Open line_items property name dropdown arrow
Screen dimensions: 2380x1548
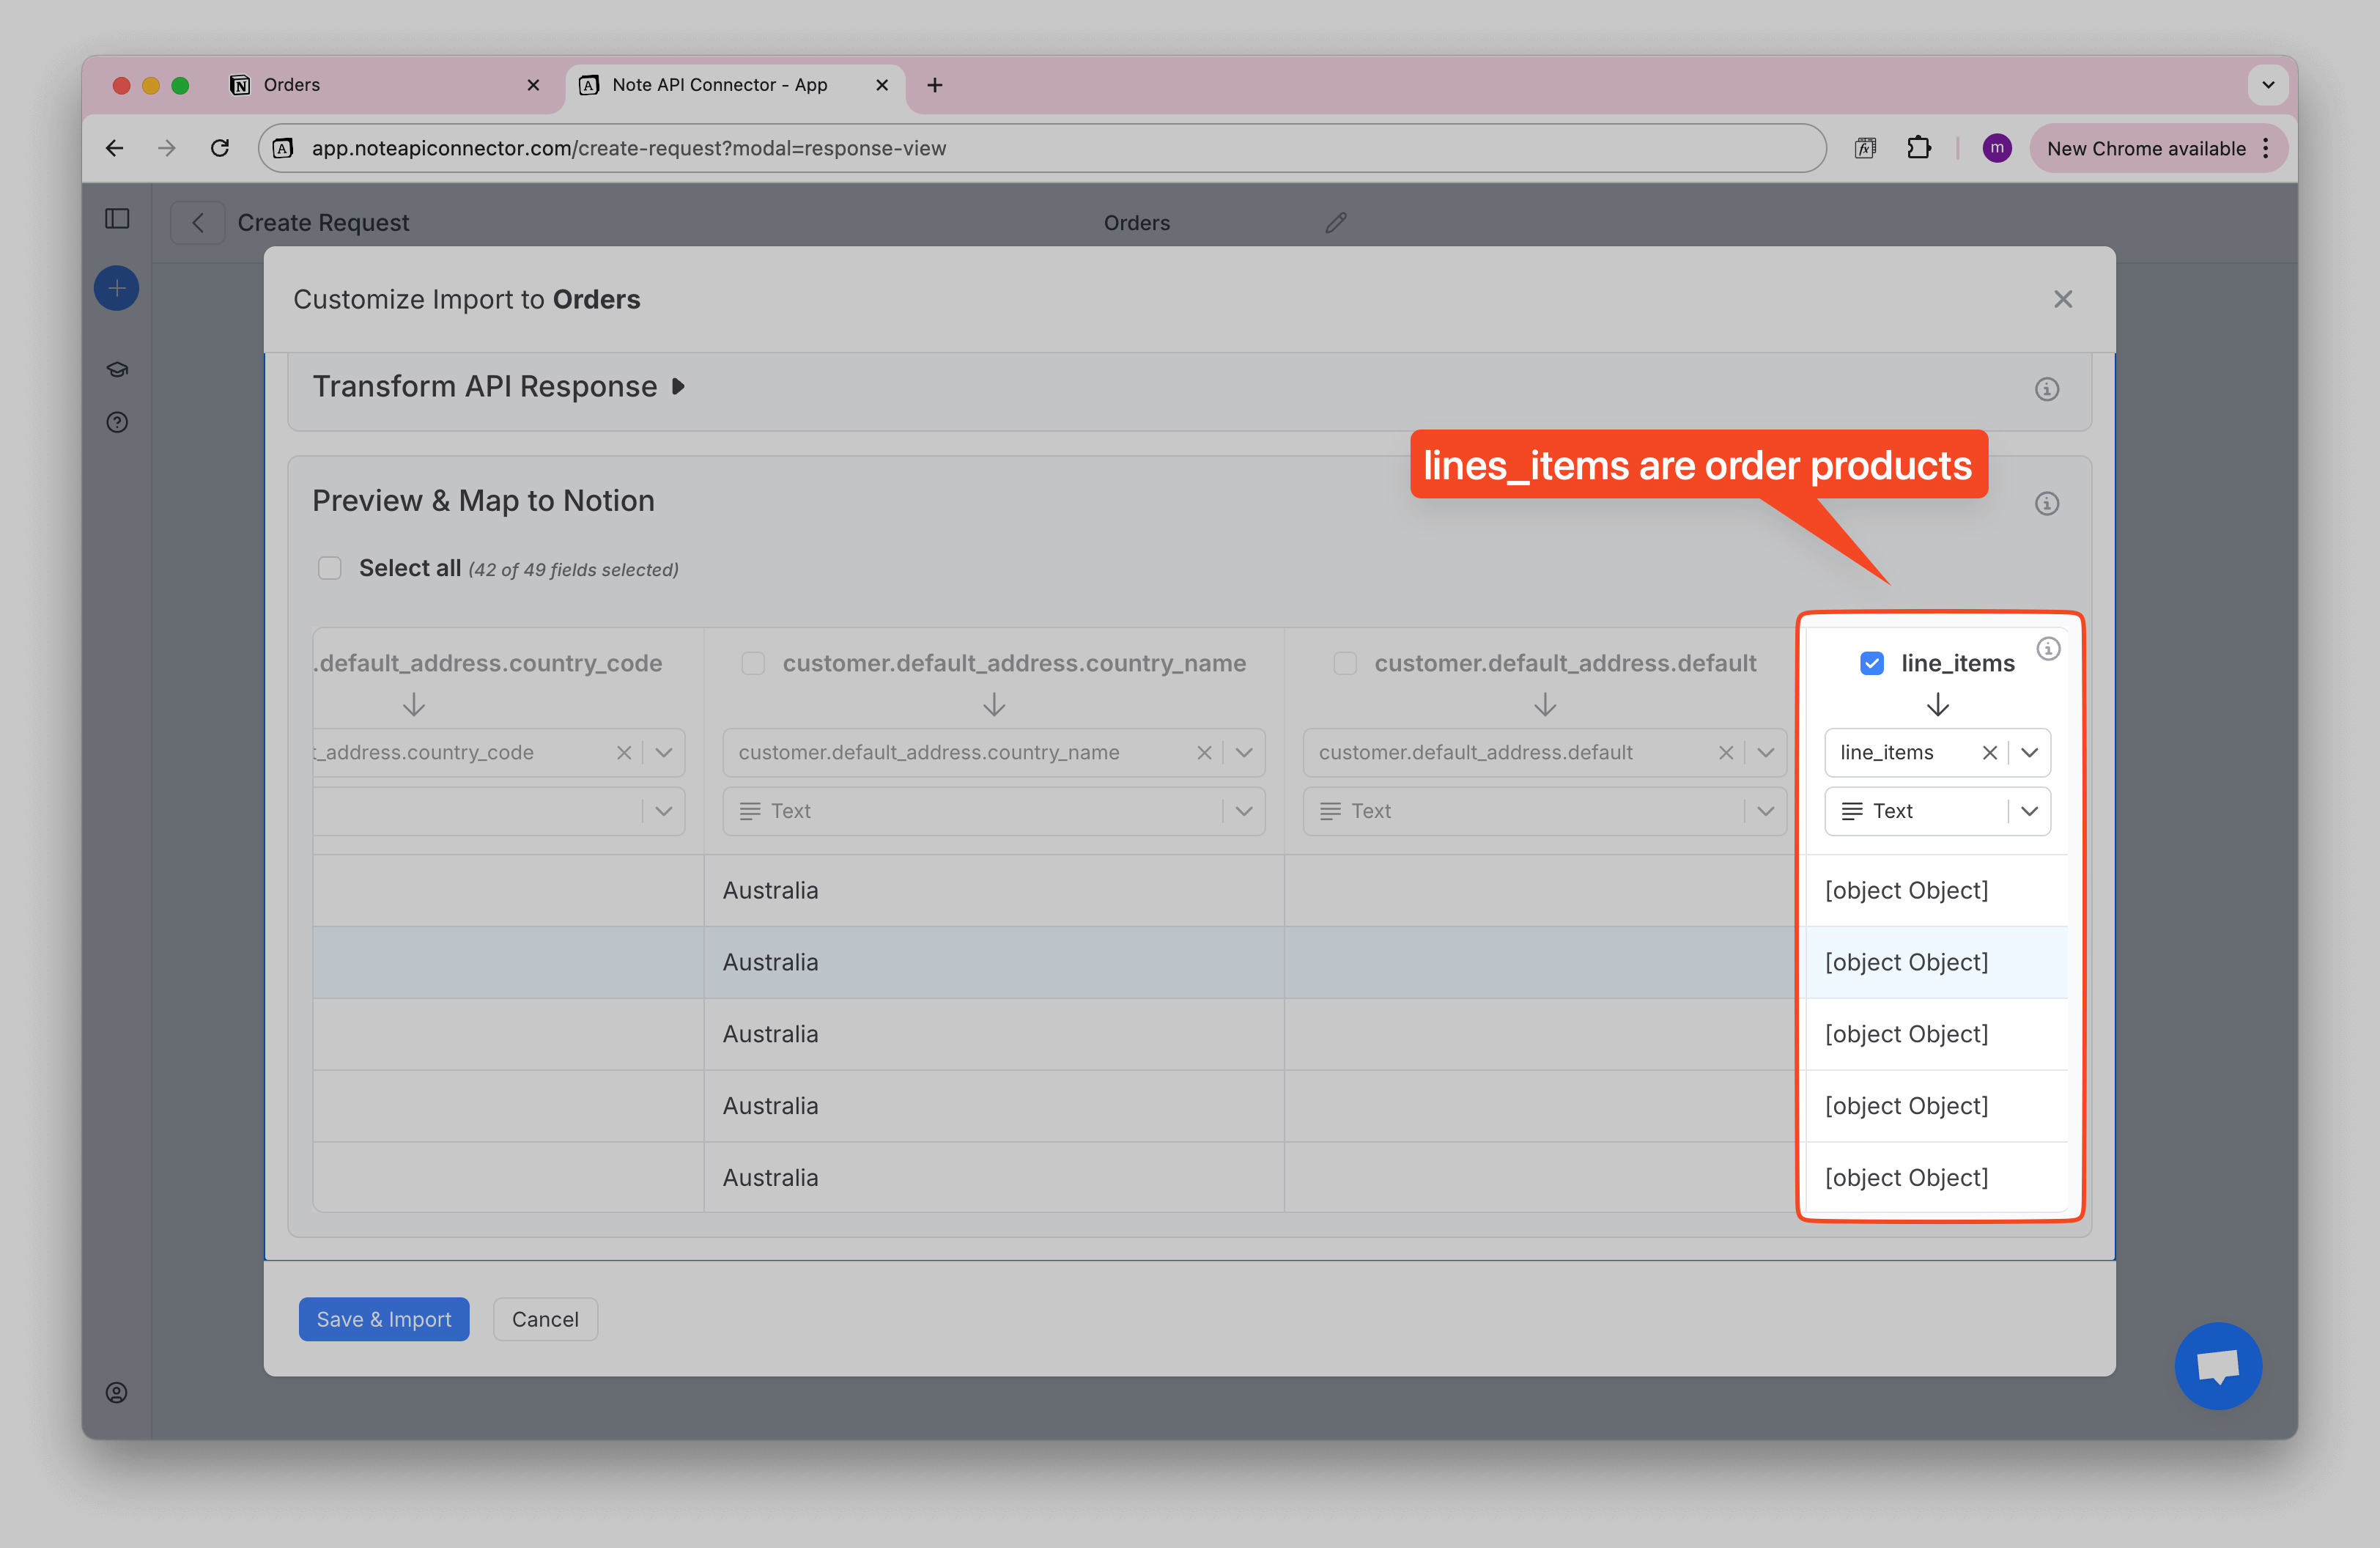(2029, 753)
